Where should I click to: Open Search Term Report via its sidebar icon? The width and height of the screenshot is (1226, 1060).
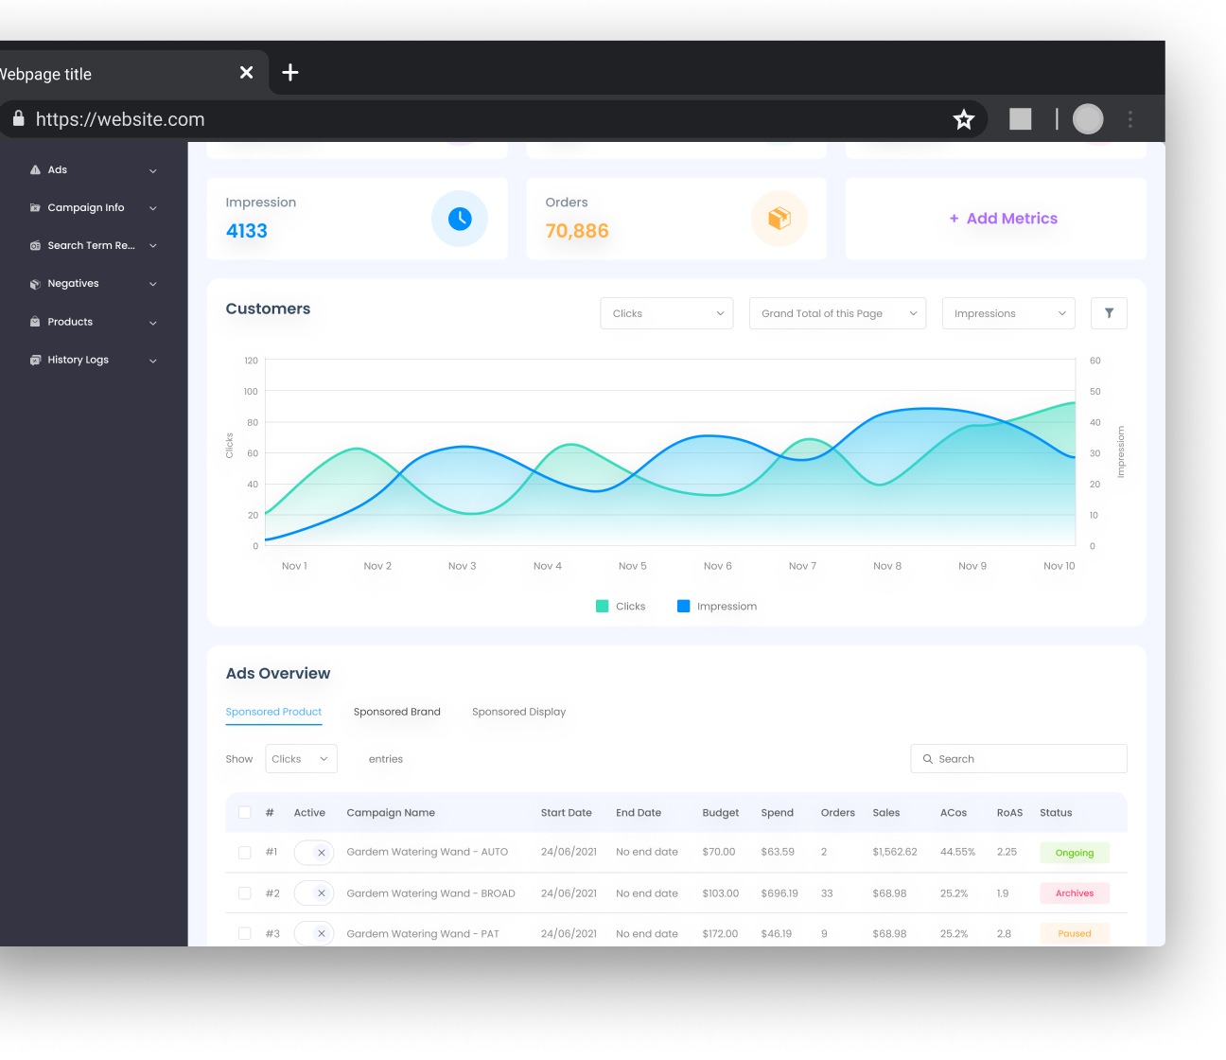pos(35,245)
